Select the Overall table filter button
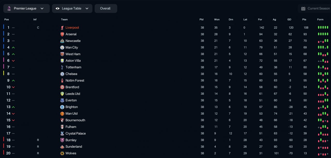Viewport: 331px width, 158px height. pyautogui.click(x=106, y=9)
